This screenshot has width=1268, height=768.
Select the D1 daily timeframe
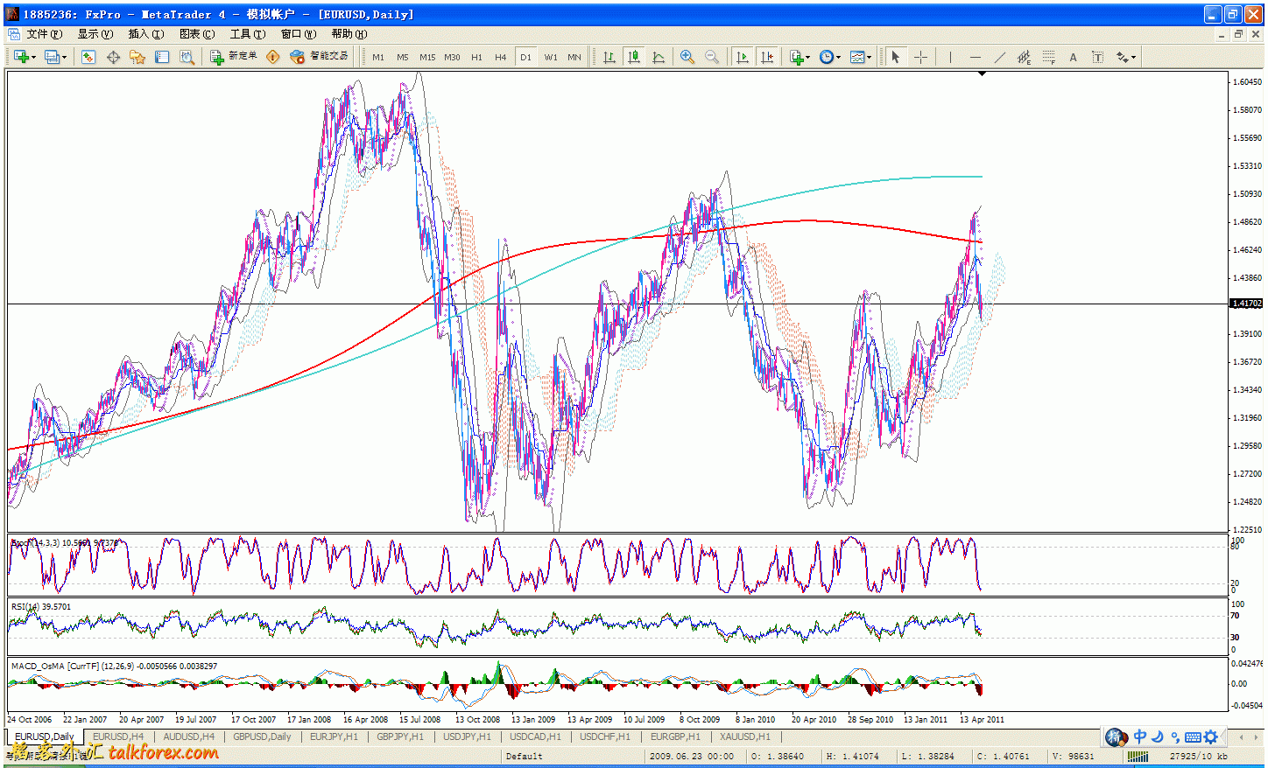525,57
